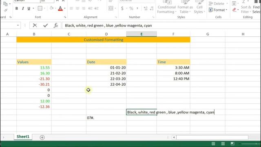The image size is (261, 147).
Task: Apply red Font Color
Action: click(x=60, y=8)
